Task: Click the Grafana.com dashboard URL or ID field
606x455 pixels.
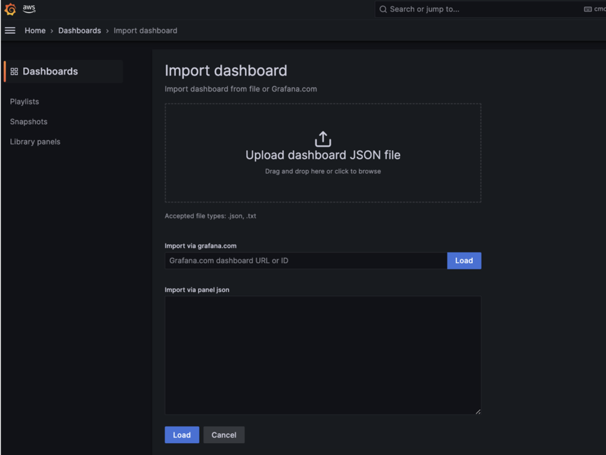Action: (306, 261)
